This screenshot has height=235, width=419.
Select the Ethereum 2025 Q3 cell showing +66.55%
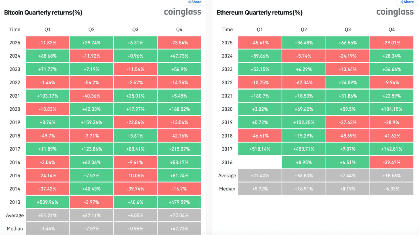[x=348, y=43]
